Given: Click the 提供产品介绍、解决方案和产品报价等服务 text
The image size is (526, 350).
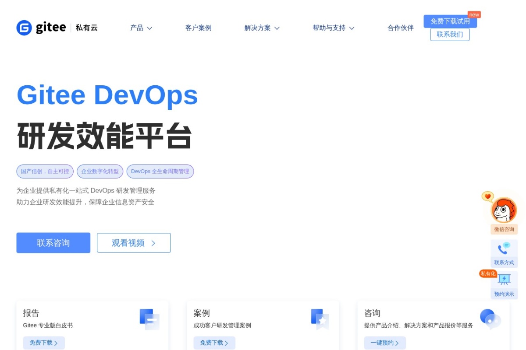Looking at the screenshot, I should click(x=419, y=325).
